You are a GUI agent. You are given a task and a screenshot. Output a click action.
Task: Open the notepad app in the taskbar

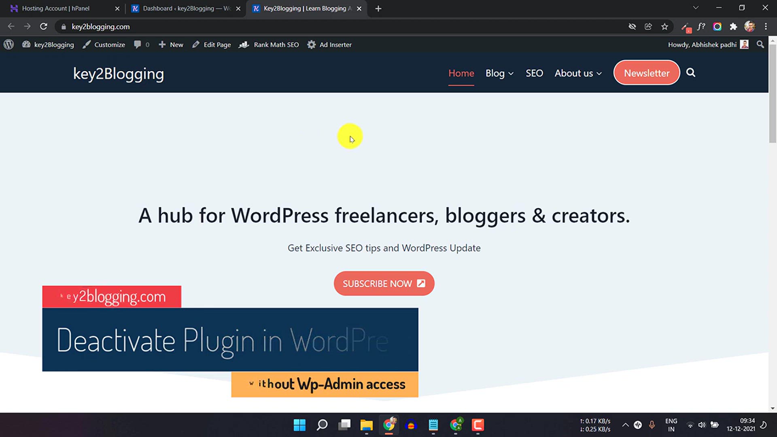click(x=433, y=425)
